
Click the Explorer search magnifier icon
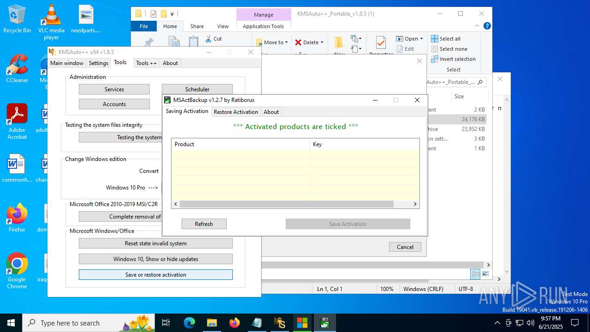click(480, 82)
